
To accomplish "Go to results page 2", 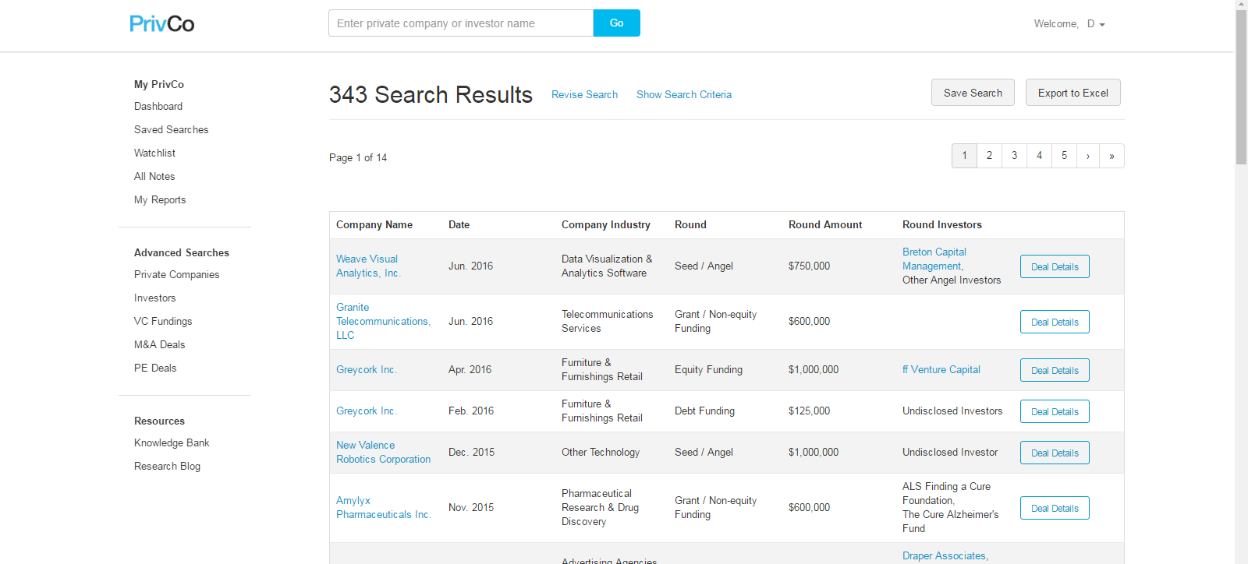I will point(989,156).
